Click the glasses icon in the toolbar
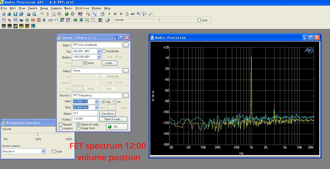Viewport: 330px width, 169px height. click(x=133, y=14)
